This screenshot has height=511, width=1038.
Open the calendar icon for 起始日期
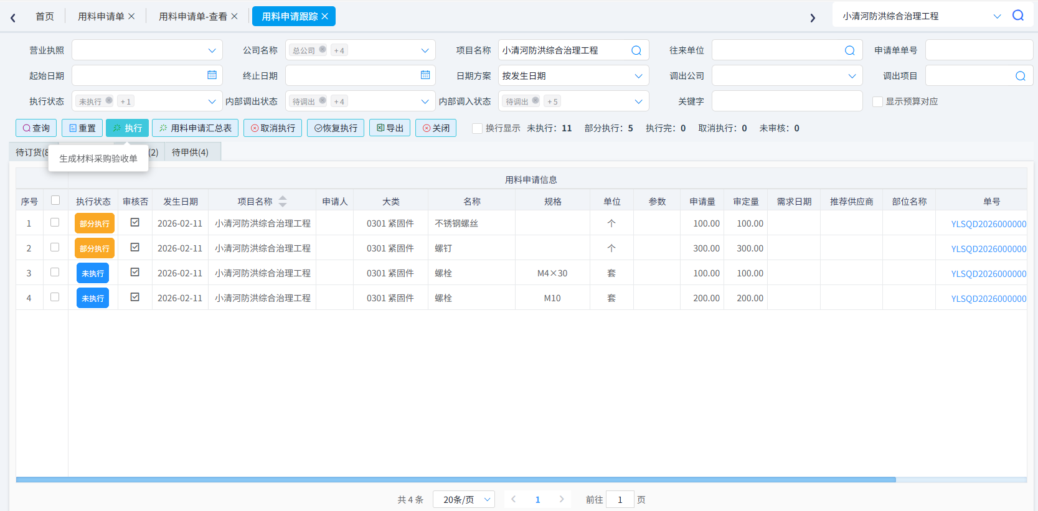[212, 75]
